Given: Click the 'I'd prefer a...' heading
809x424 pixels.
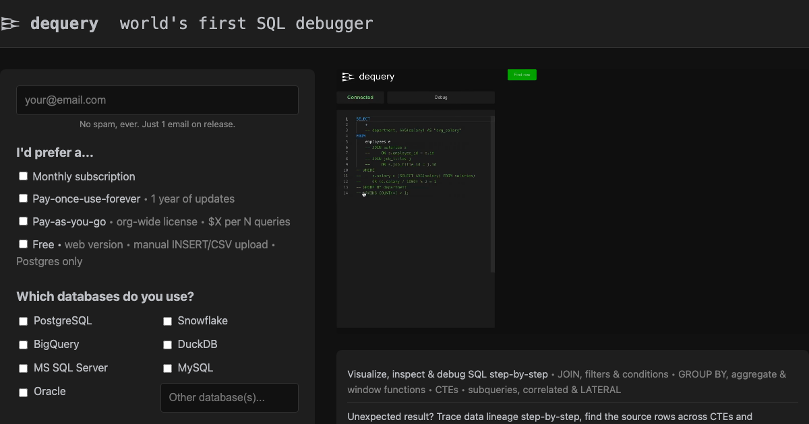Looking at the screenshot, I should click(55, 153).
